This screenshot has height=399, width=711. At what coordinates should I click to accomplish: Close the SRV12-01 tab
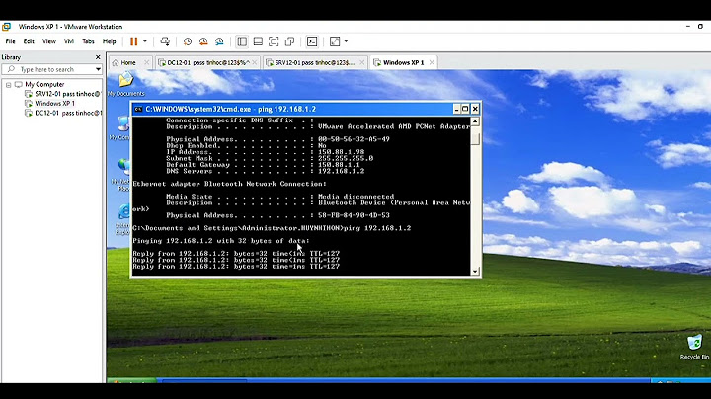(361, 62)
